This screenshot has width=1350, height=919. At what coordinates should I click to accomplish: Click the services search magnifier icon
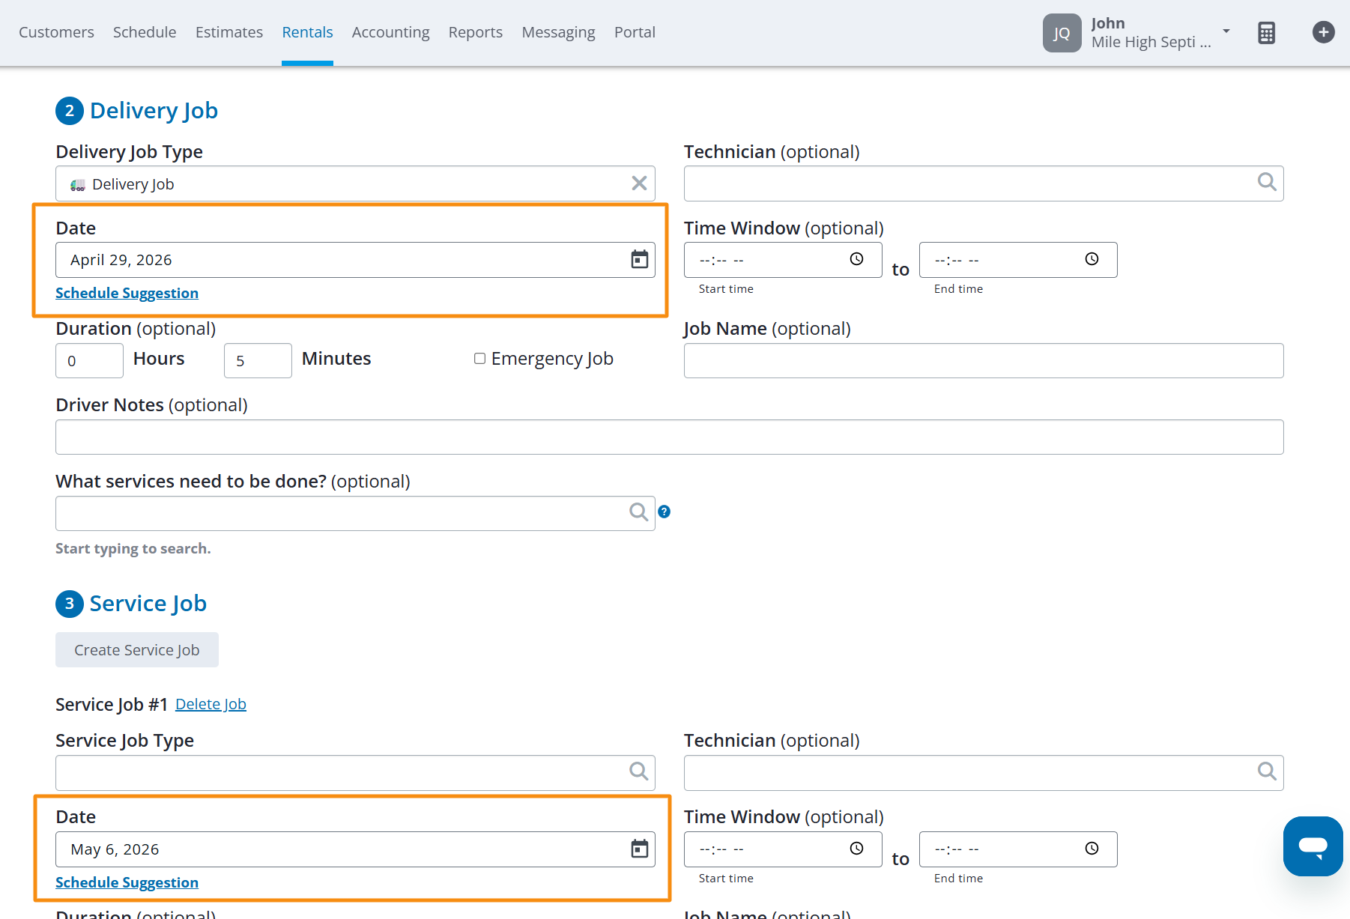tap(638, 512)
